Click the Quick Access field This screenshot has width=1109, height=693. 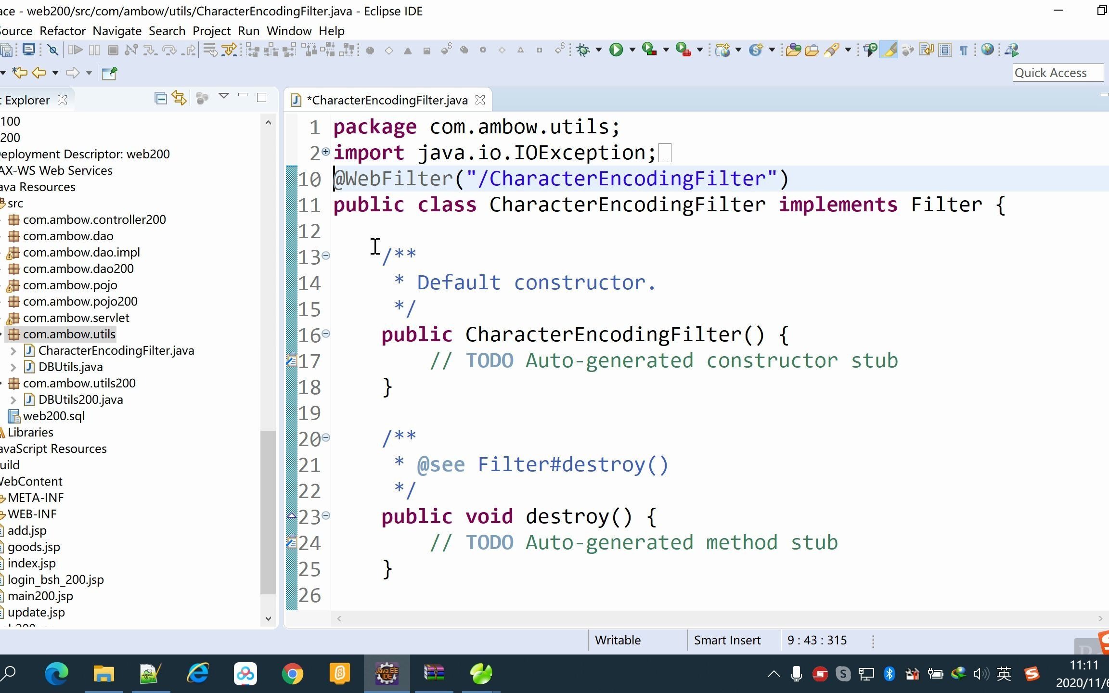tap(1057, 73)
